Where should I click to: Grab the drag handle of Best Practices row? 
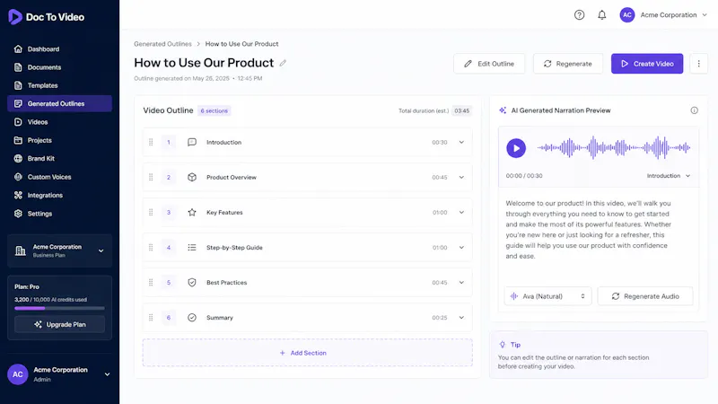tap(151, 283)
